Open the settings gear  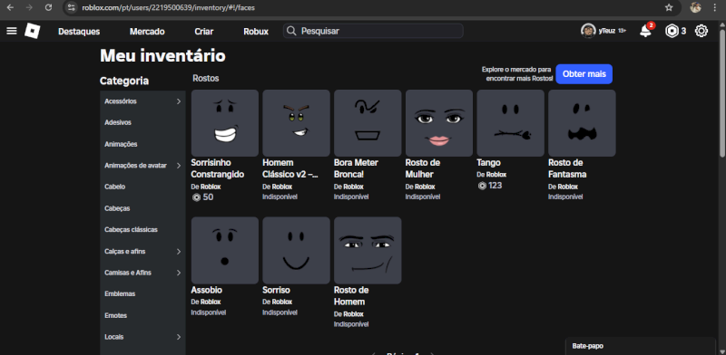tap(701, 31)
